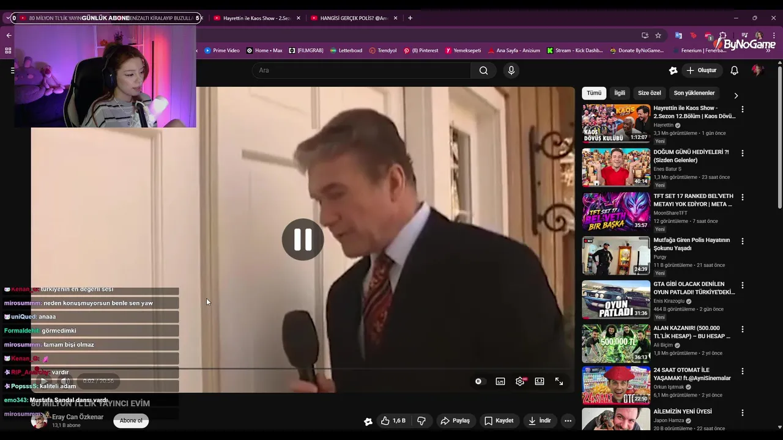Open the AİLEMİZİN YENİ ÜYESİ video title
This screenshot has width=783, height=440.
(683, 412)
